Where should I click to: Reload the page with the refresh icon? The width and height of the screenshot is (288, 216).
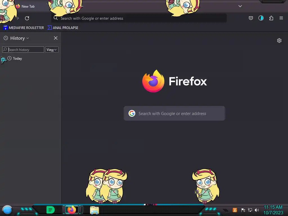[27, 18]
